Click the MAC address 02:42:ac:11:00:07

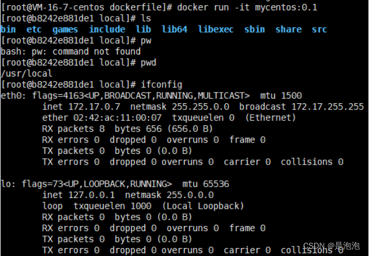click(117, 117)
